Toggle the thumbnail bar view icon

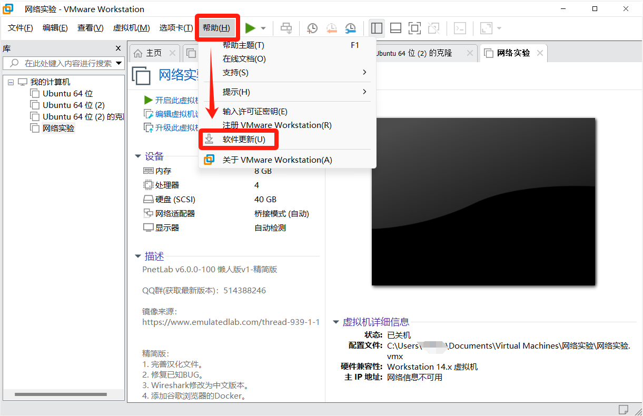pyautogui.click(x=396, y=28)
